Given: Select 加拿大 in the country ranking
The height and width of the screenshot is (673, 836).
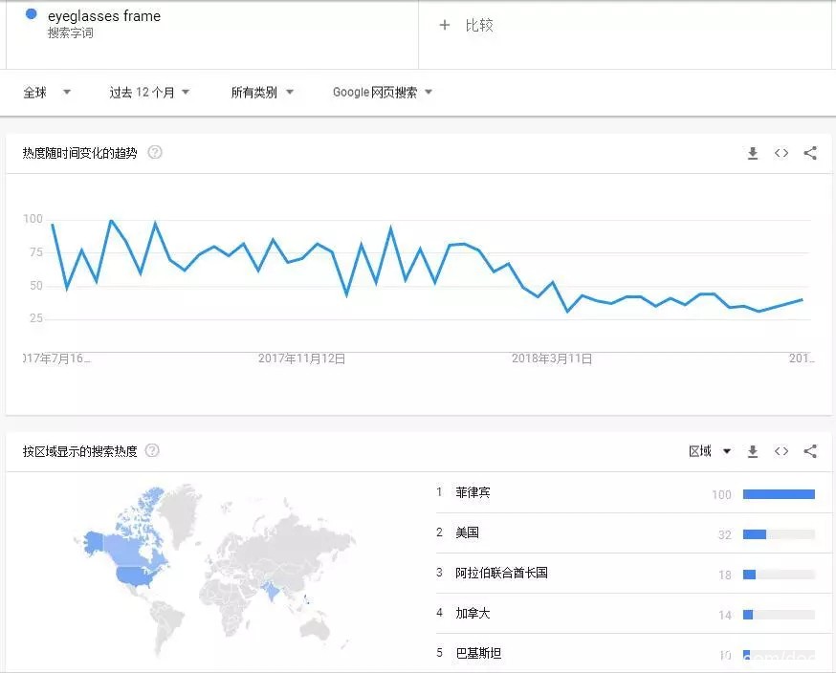Looking at the screenshot, I should pos(473,613).
